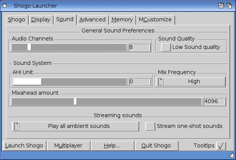Open the MCustomize tab
This screenshot has height=160, width=236.
point(155,20)
